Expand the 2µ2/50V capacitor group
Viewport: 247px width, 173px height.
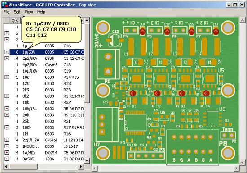(7, 58)
